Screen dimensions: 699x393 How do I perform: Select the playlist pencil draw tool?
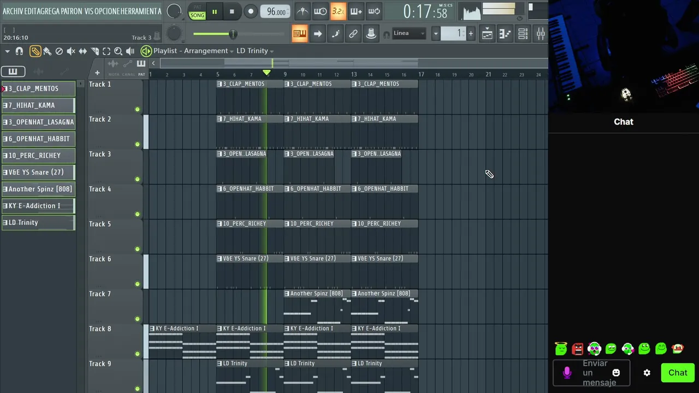35,51
